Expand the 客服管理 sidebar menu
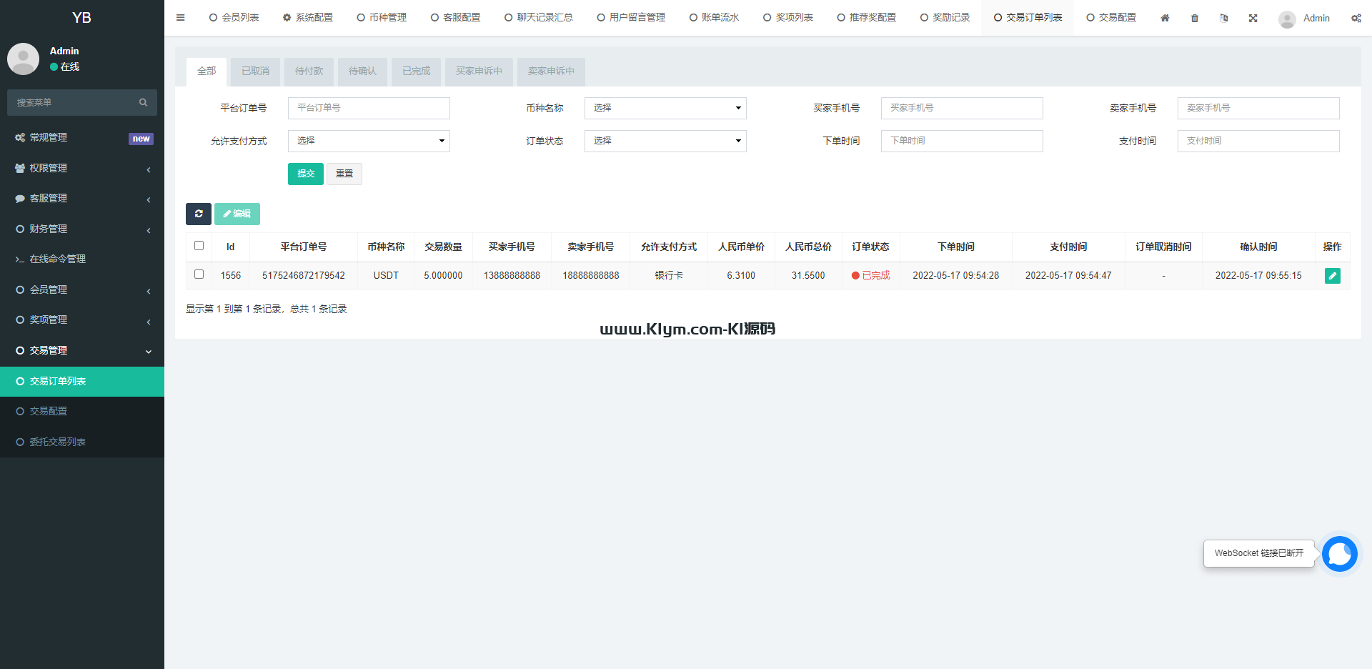1372x669 pixels. coord(82,199)
